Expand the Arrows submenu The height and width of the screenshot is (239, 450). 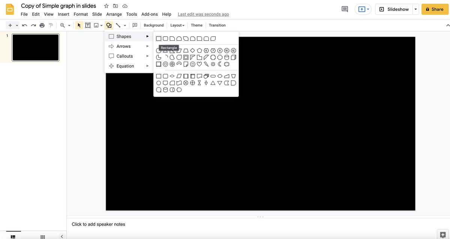(124, 46)
